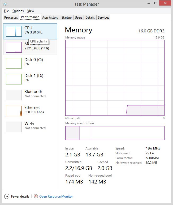The width and height of the screenshot is (173, 205).
Task: Open the View menu
Action: tap(31, 11)
